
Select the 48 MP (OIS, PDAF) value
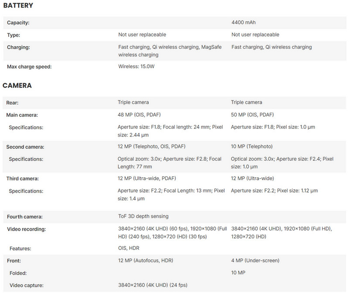coord(143,115)
